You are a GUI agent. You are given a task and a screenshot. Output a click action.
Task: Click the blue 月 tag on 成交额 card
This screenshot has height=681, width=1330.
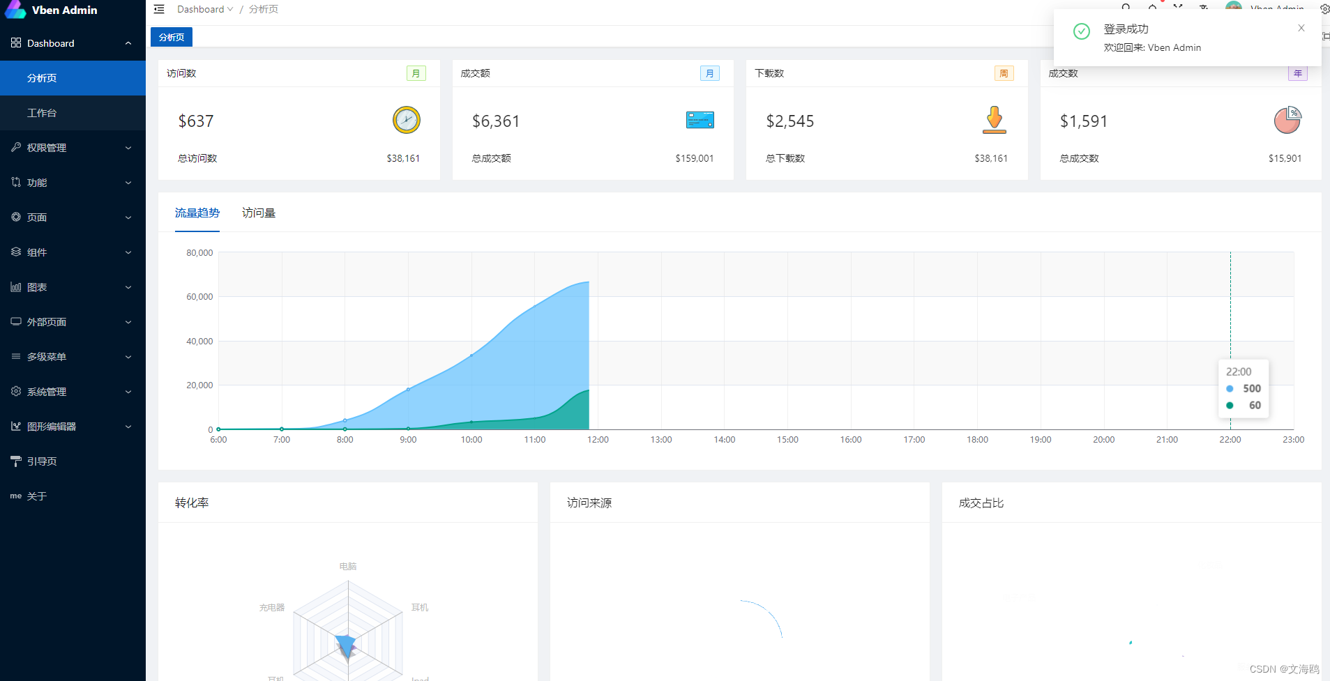click(710, 73)
